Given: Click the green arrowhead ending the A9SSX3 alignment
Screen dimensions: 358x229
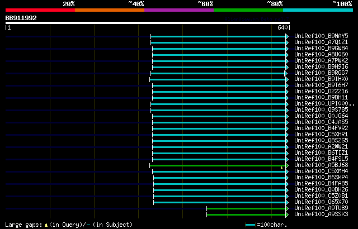Looking at the screenshot, I should (x=287, y=215).
